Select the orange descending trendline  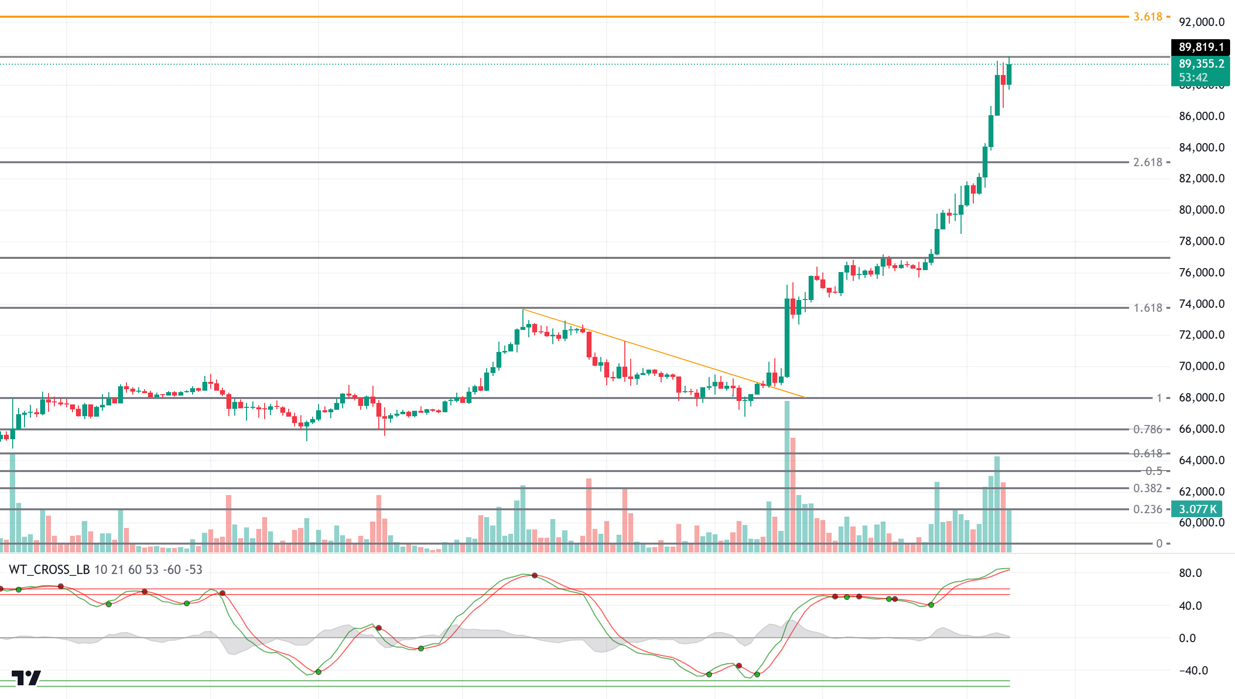point(664,353)
